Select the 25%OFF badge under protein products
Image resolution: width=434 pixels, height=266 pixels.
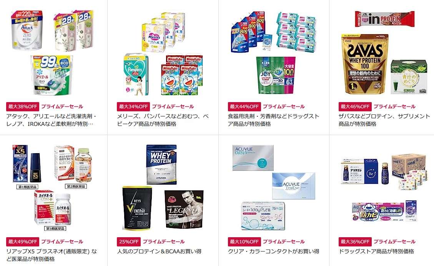coord(129,242)
